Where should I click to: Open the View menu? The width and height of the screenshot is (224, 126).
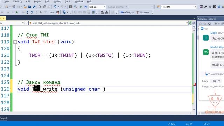[7, 1]
